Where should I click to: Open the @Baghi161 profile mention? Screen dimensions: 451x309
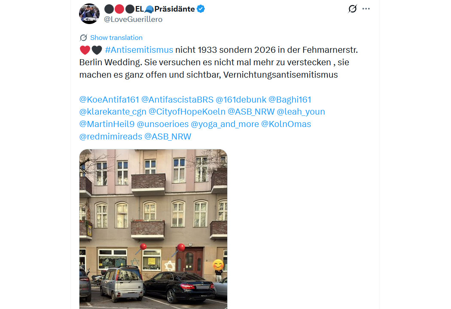tap(290, 100)
